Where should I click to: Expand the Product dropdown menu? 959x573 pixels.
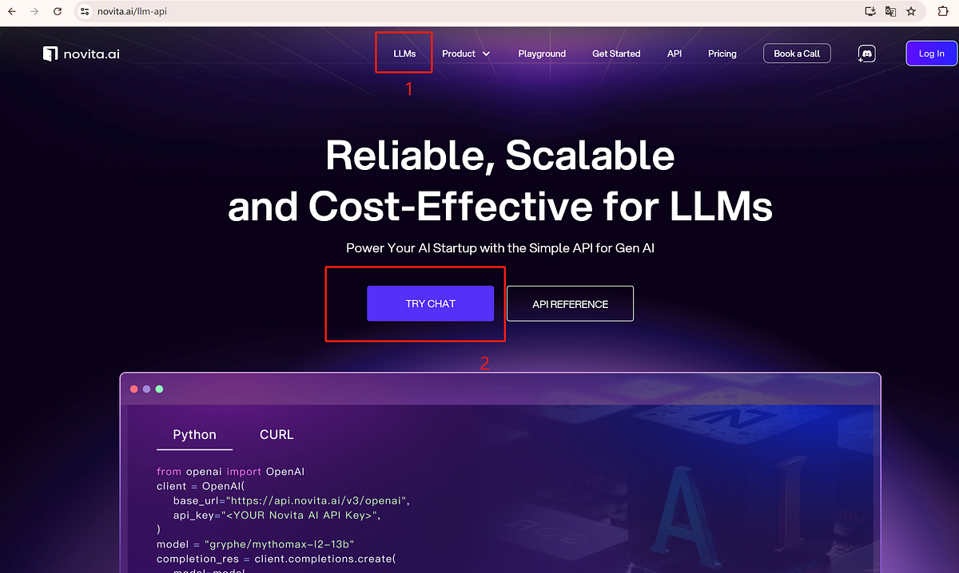[466, 53]
